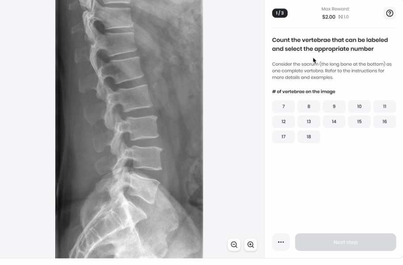Select 14 as the vertebrae count
This screenshot has height=265, width=403.
pos(334,122)
